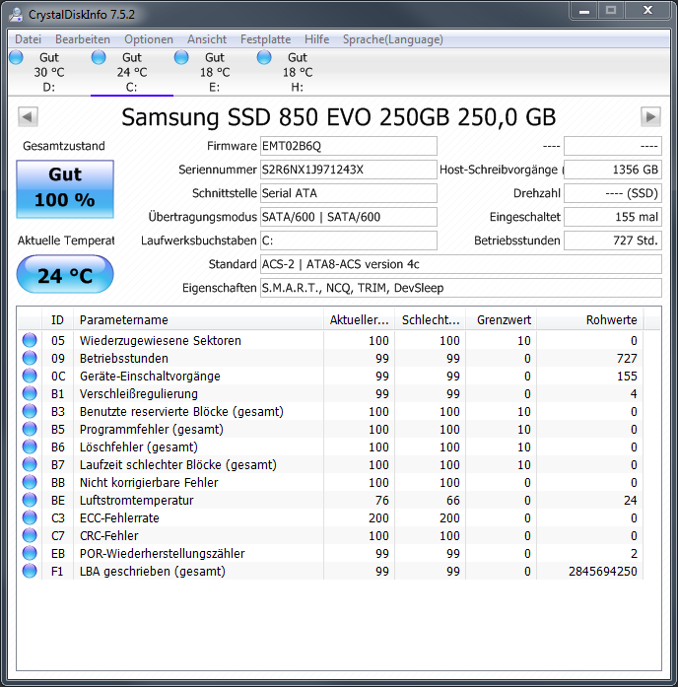678x687 pixels.
Task: Open the Festplatte menu
Action: [265, 39]
